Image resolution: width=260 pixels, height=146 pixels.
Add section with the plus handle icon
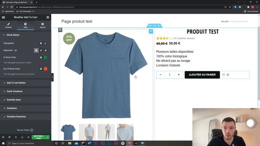[x=150, y=26]
